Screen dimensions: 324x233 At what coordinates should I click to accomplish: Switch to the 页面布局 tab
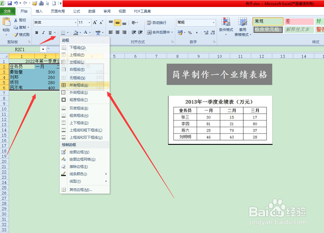point(58,11)
